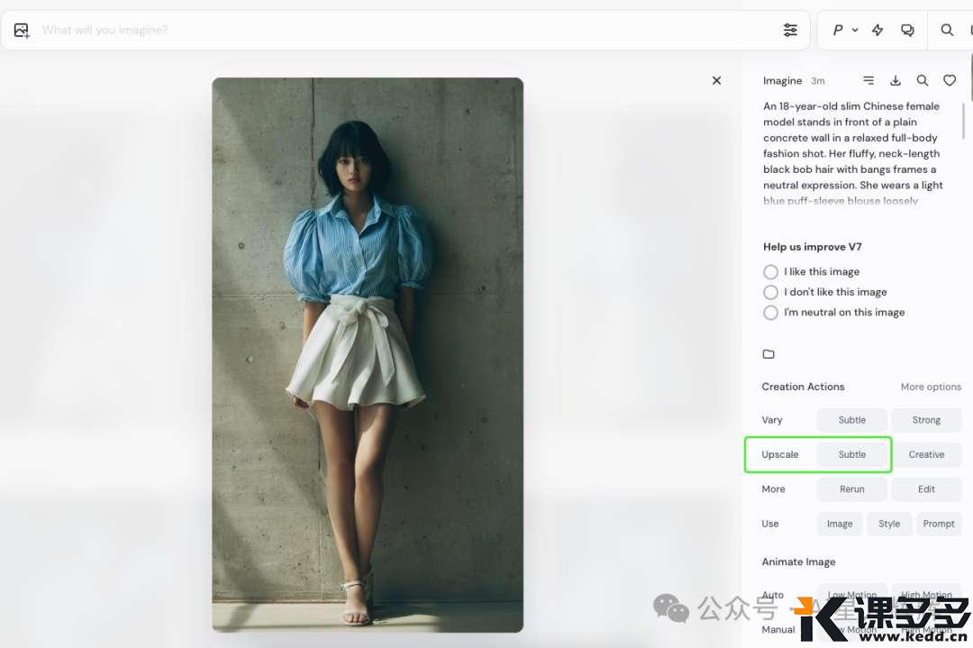Open the chat bubbles icon

[x=907, y=31]
